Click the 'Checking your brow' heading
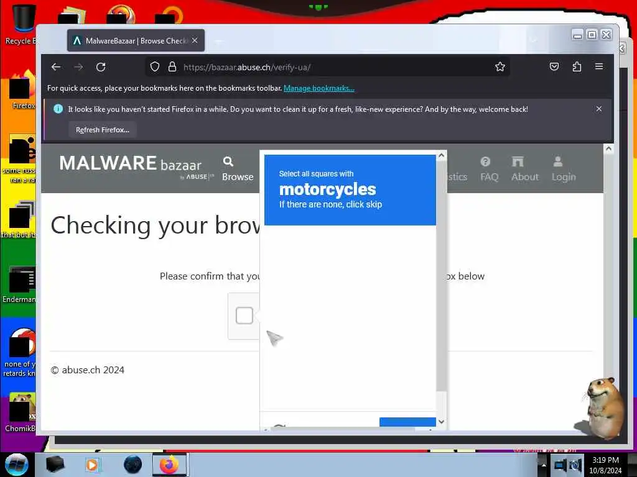637x477 pixels. point(156,225)
